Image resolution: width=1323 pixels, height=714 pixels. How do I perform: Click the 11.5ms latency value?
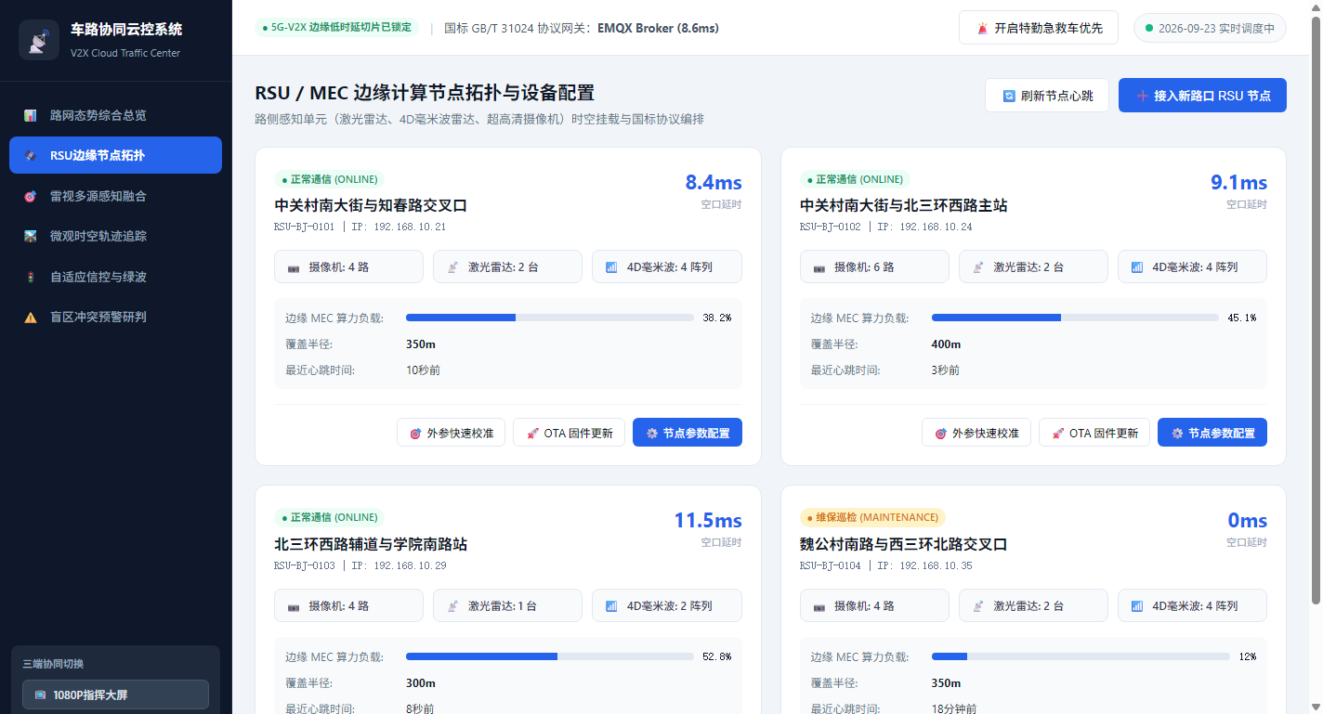point(708,521)
